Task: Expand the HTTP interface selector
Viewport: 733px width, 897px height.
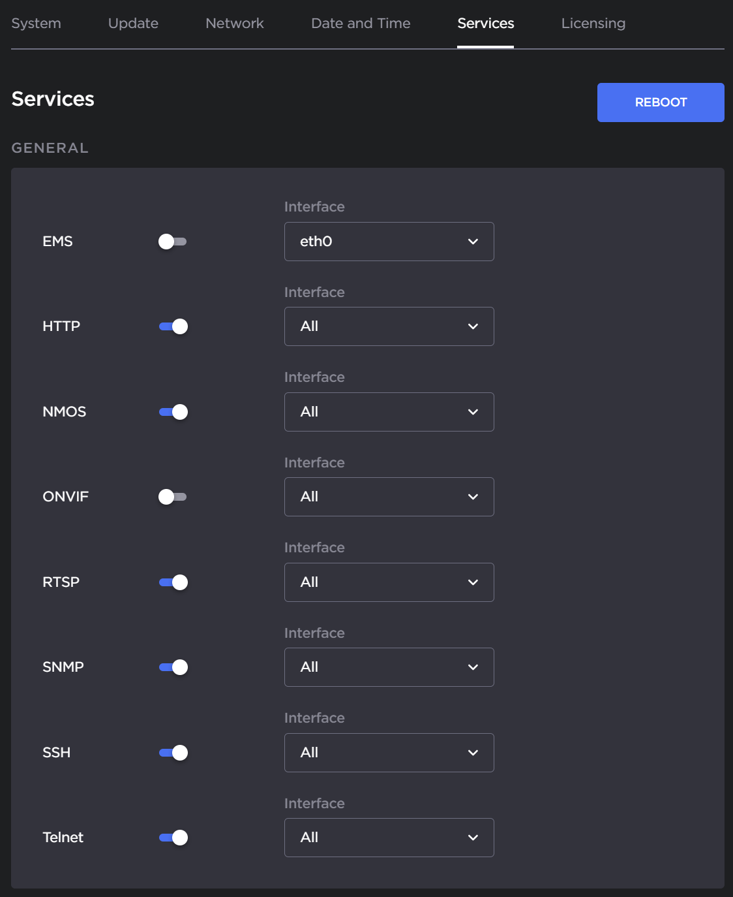Action: pos(389,326)
